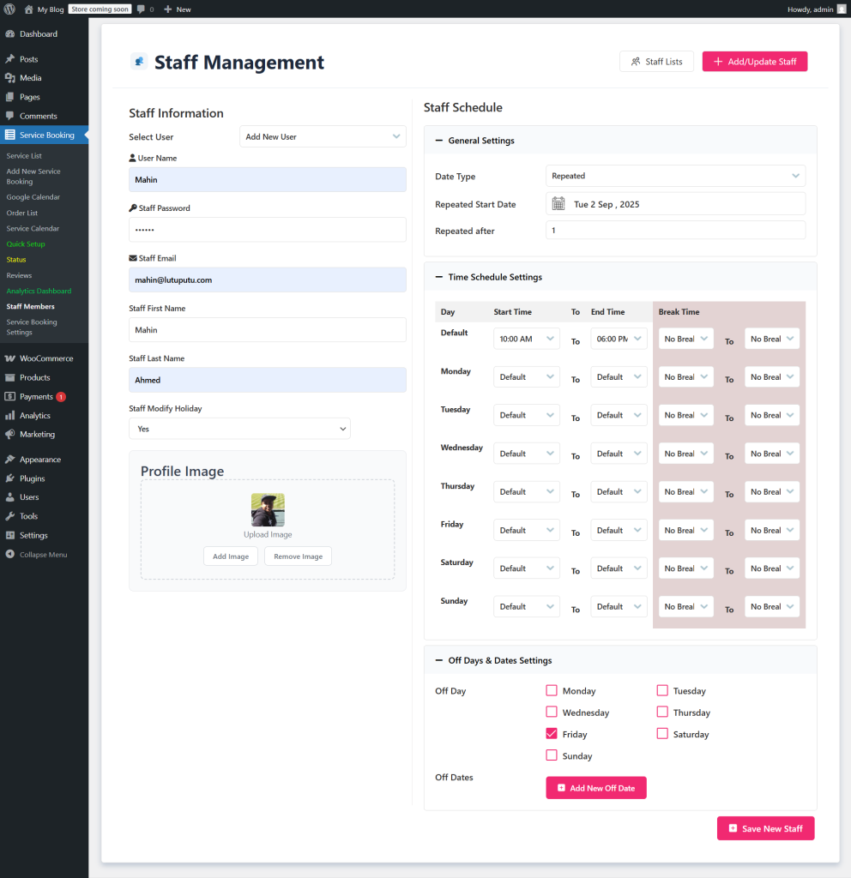Screen dimensions: 851x878
Task: Click the Save New Staff button
Action: [x=765, y=828]
